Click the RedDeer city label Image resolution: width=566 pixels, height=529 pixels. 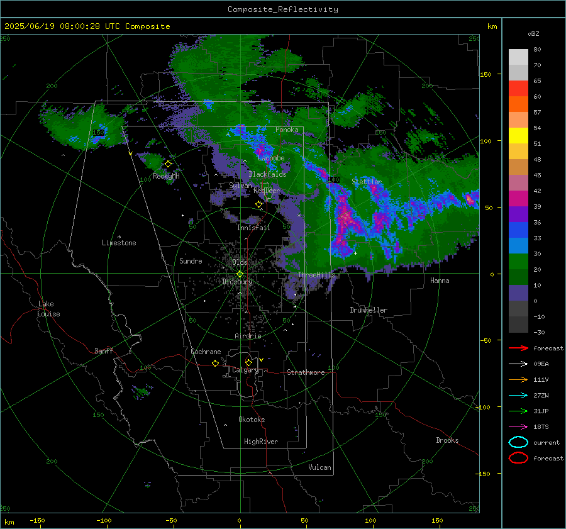click(267, 191)
